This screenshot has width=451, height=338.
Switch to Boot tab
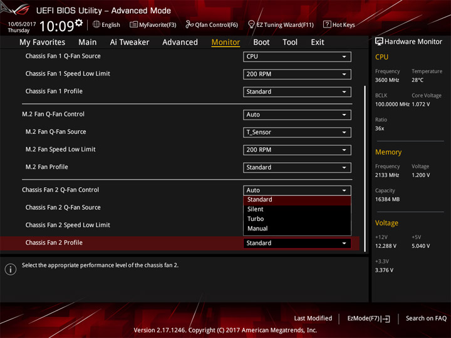(261, 43)
